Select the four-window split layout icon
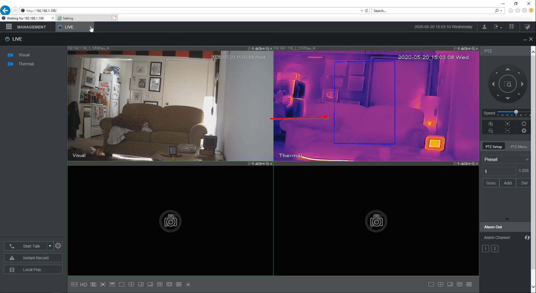Screen dimensions: 536x293 131,284
